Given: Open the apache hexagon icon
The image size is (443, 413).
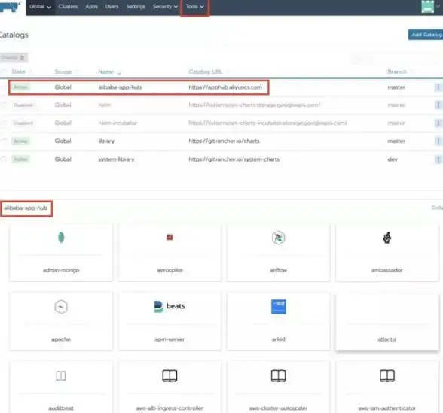Looking at the screenshot, I should pos(61,307).
